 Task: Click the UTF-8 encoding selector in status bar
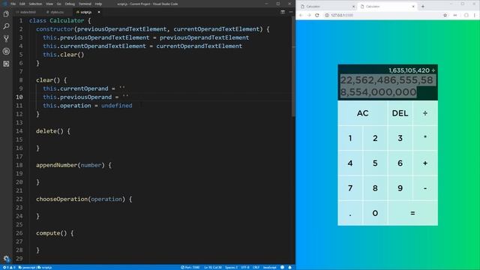pyautogui.click(x=245, y=267)
